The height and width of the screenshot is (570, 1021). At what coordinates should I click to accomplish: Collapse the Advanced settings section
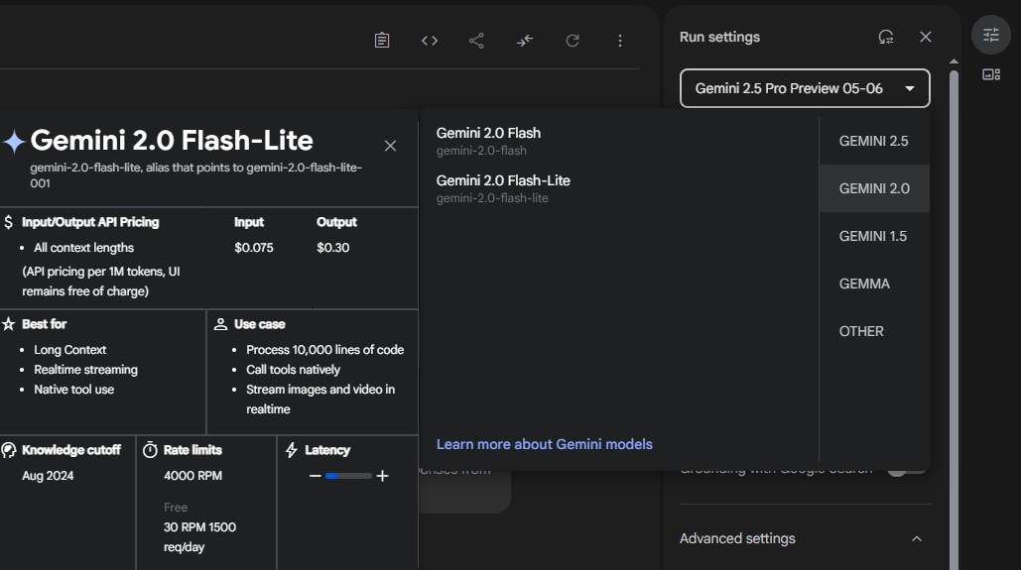917,538
